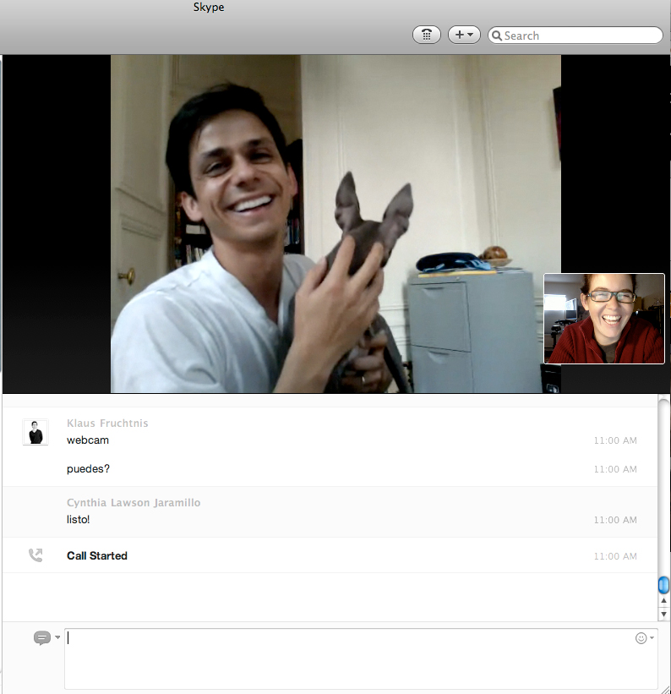Click the timestamp beside "listo!"
The image size is (671, 694).
tap(615, 520)
